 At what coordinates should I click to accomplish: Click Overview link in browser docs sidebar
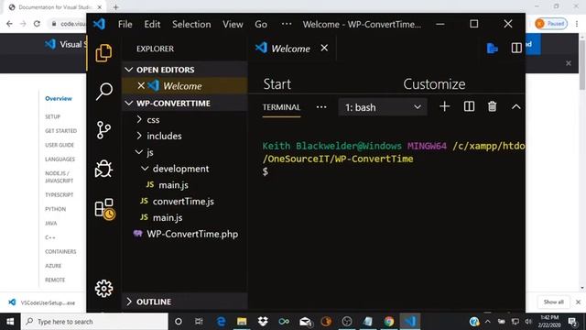(x=59, y=98)
